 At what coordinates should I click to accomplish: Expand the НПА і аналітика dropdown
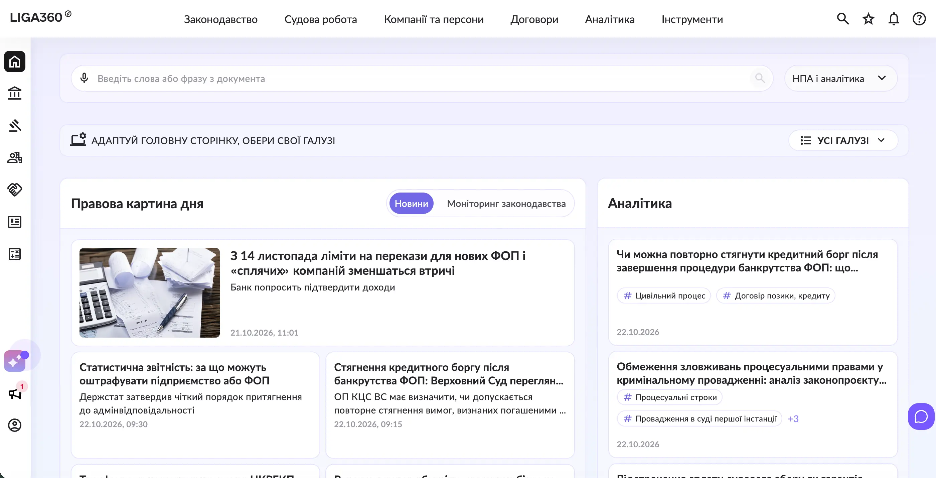coord(841,78)
